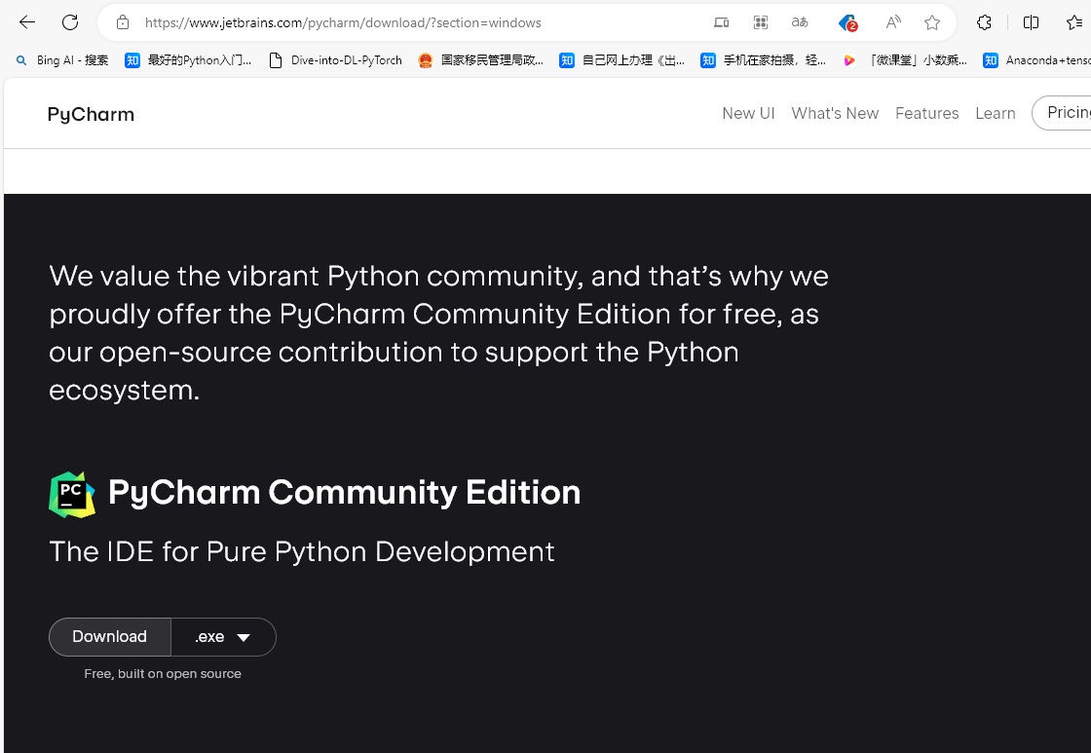Viewport: 1091px width, 753px height.
Task: Expand the .exe installer type dropdown
Action: point(224,637)
